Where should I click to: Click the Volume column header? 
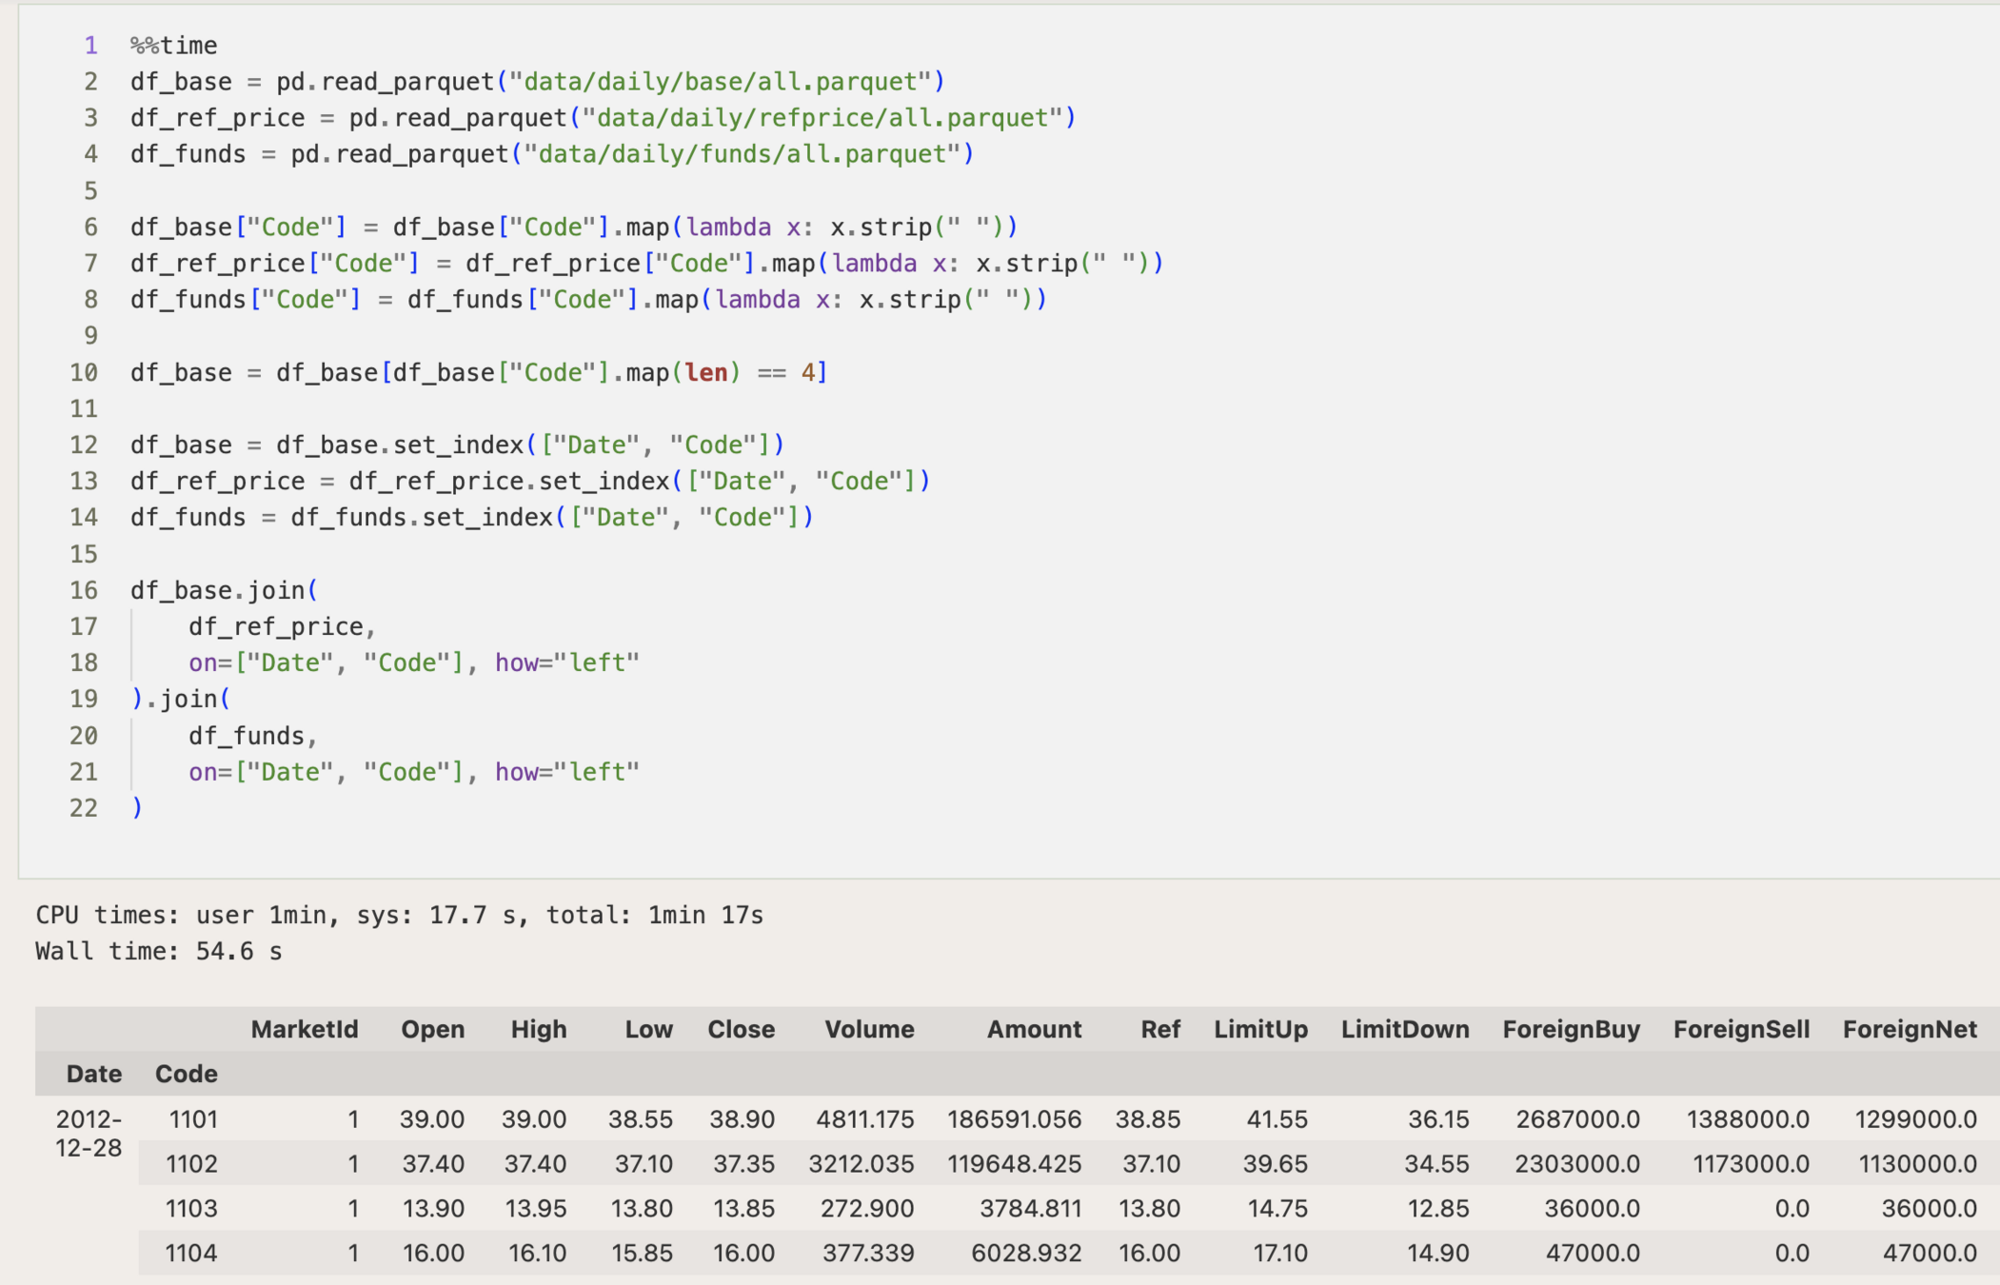(868, 1029)
